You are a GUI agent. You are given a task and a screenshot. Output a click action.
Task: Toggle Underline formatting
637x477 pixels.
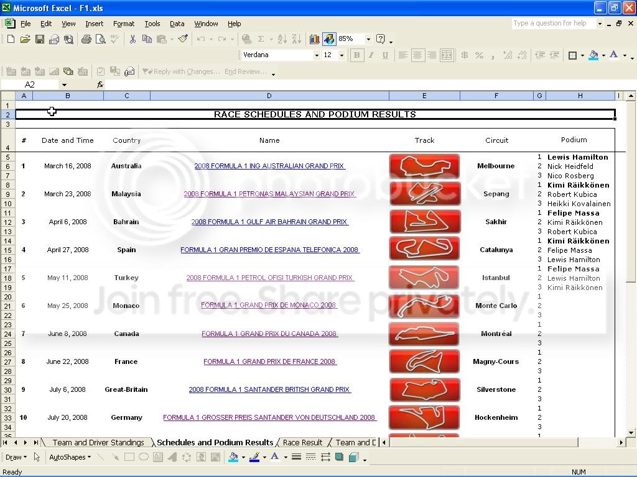tap(385, 55)
